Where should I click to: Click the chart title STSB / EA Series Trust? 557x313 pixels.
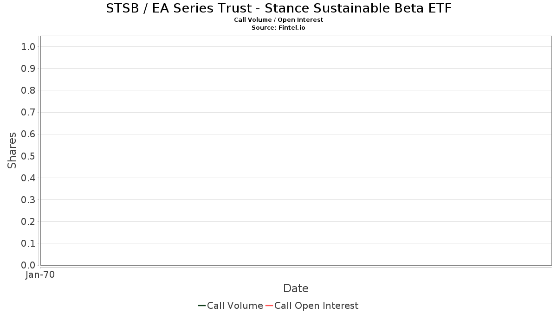278,8
